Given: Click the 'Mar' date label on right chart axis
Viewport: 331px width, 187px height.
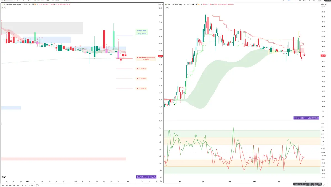Looking at the screenshot, I should (203, 182).
